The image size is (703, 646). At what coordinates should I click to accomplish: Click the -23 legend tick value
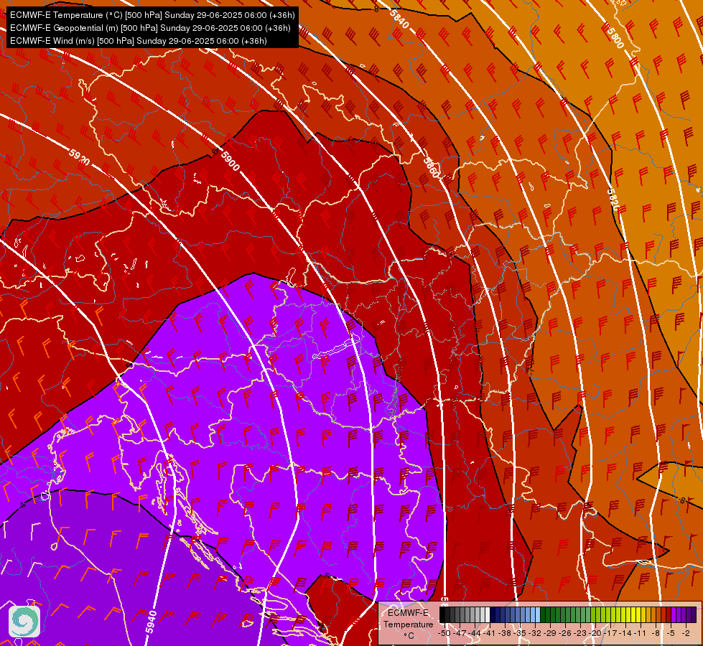pos(580,633)
